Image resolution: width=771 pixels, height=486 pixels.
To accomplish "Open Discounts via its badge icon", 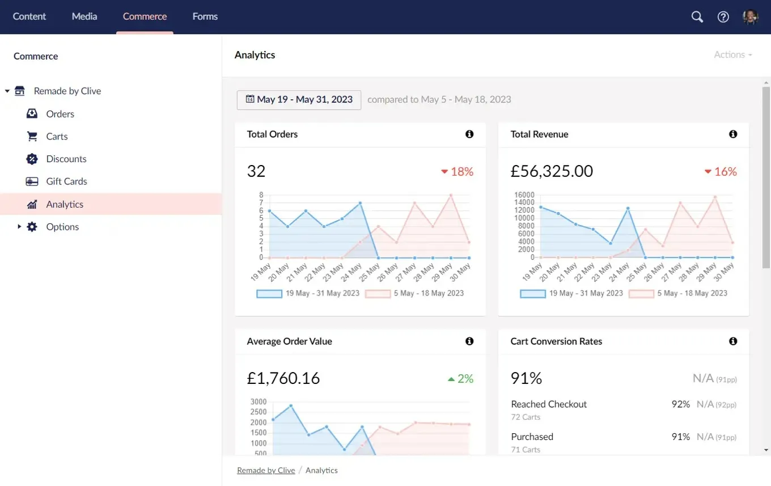I will [32, 159].
